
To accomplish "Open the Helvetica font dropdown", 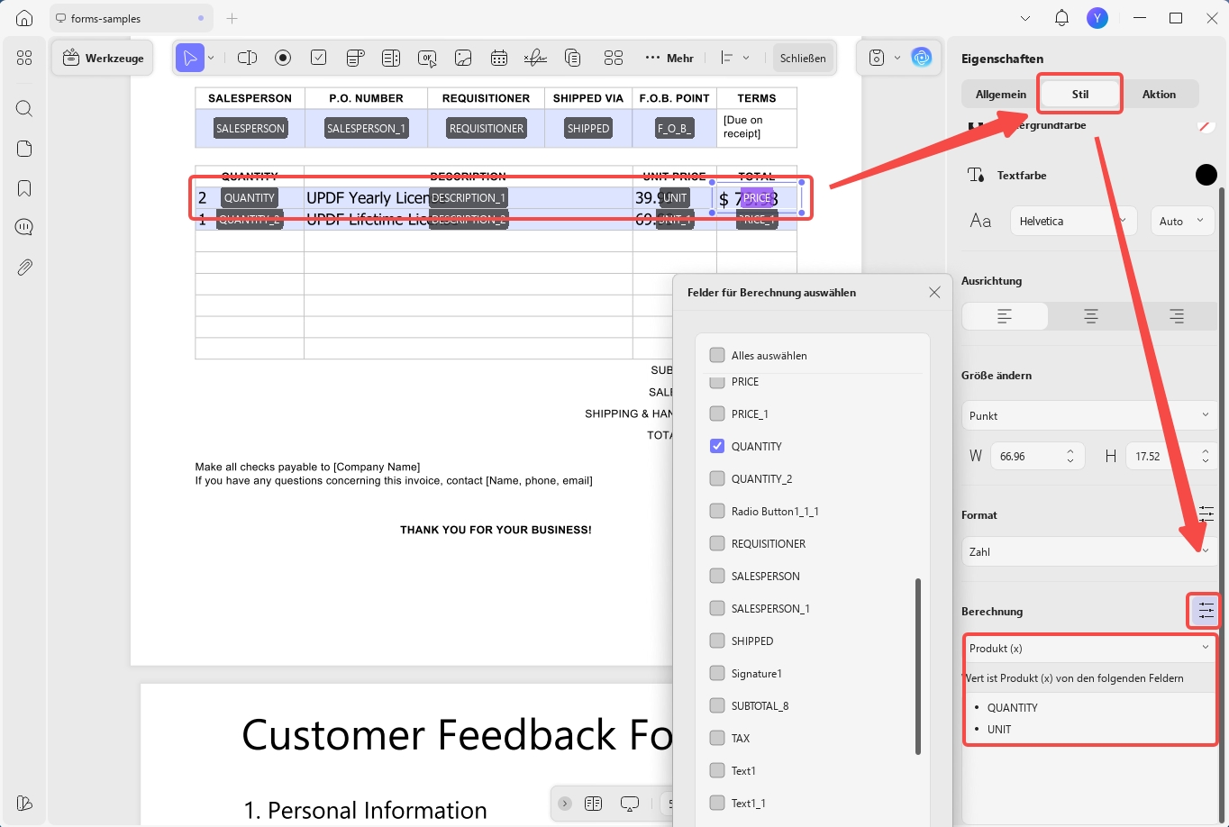I will coord(1073,221).
